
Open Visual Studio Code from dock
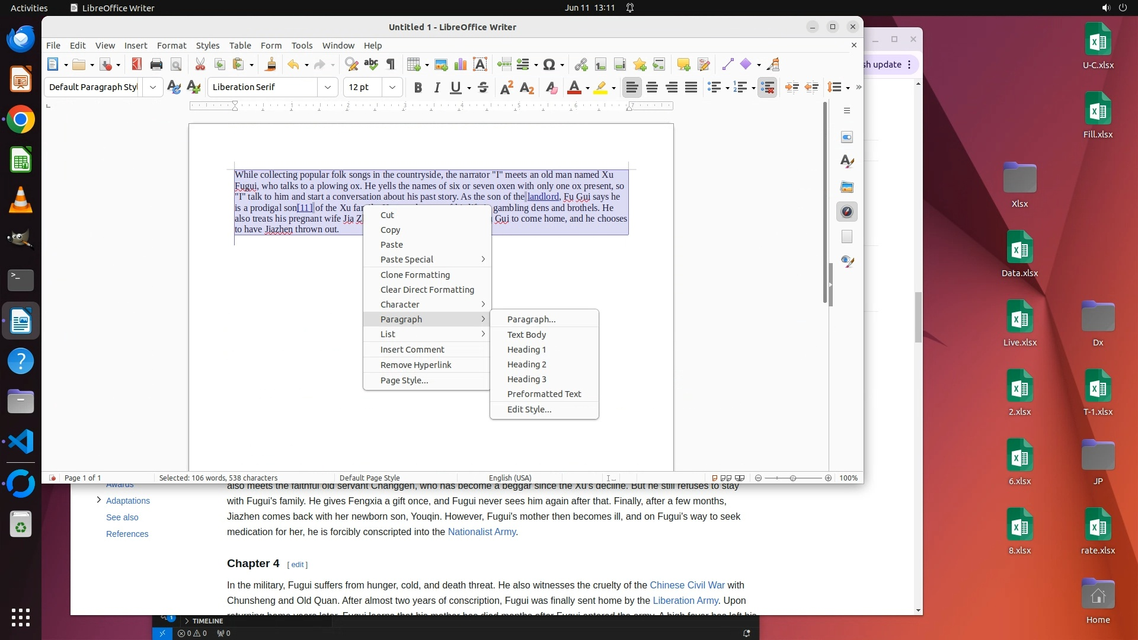coord(21,442)
